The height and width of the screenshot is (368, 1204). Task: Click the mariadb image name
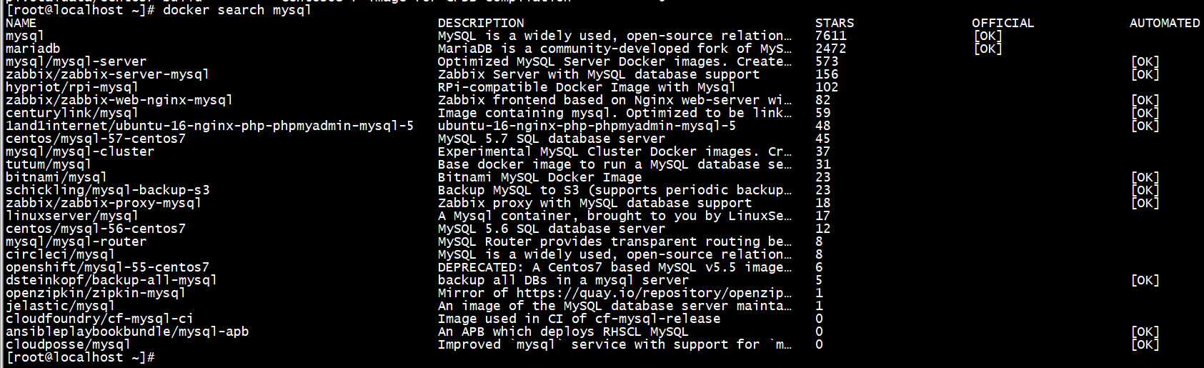33,49
